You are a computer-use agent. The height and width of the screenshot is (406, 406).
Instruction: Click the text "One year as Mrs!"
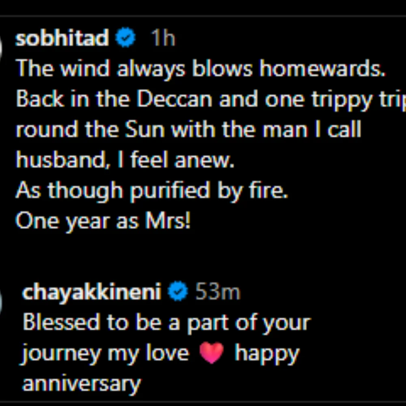pyautogui.click(x=103, y=222)
